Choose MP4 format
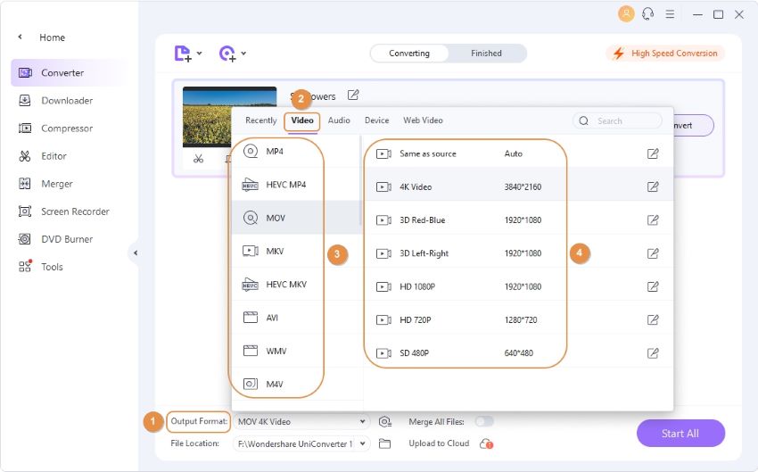The image size is (758, 472). (295, 152)
